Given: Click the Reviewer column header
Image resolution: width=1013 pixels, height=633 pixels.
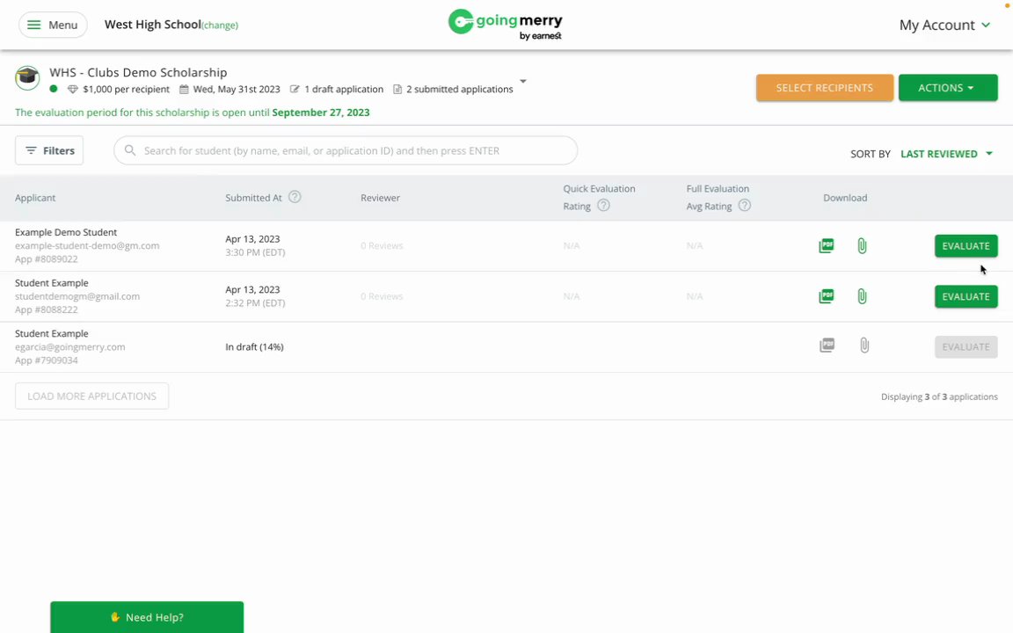Looking at the screenshot, I should (380, 198).
